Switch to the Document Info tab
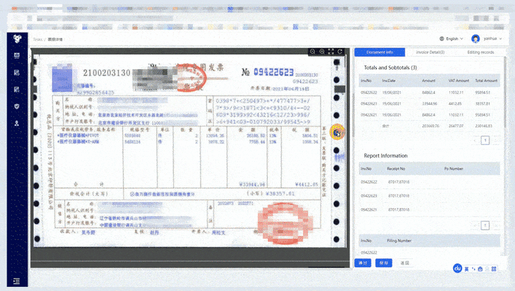This screenshot has width=515, height=291. (x=380, y=52)
